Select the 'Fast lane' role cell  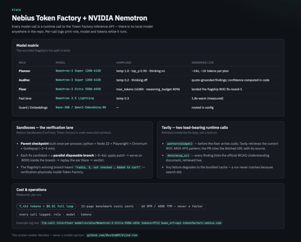(x=25, y=98)
